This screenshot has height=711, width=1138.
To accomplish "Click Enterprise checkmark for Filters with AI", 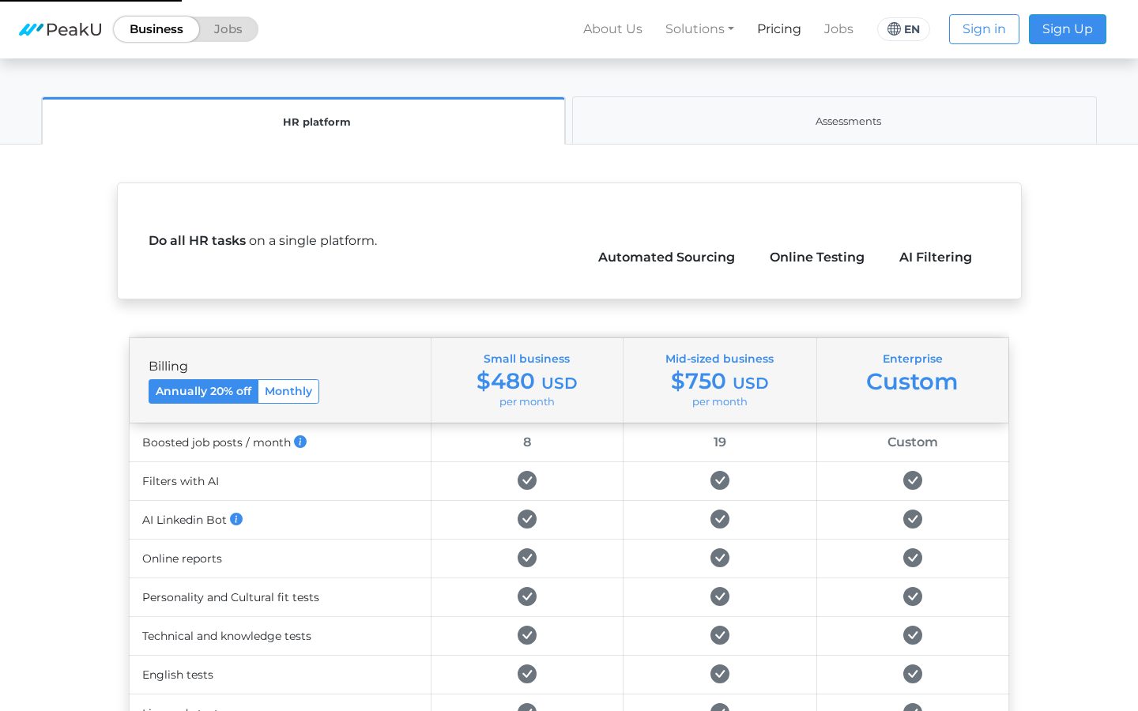I will (x=913, y=480).
